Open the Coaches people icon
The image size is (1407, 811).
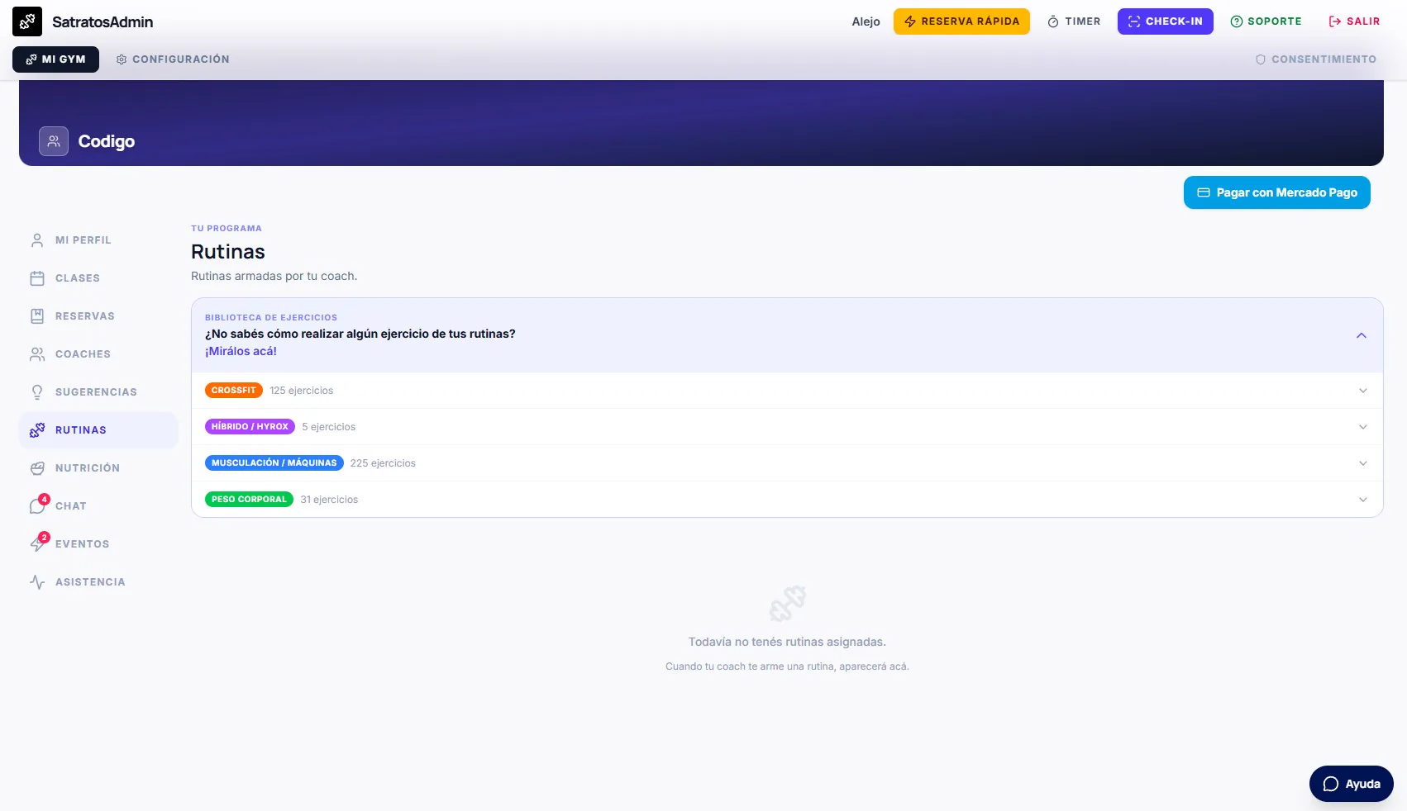(37, 354)
